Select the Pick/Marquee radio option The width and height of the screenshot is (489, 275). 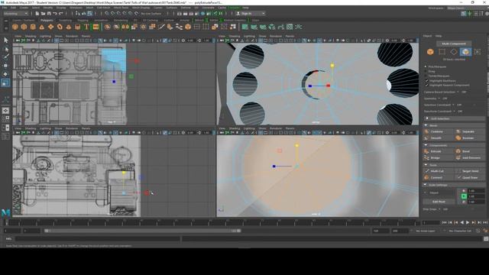click(x=426, y=66)
